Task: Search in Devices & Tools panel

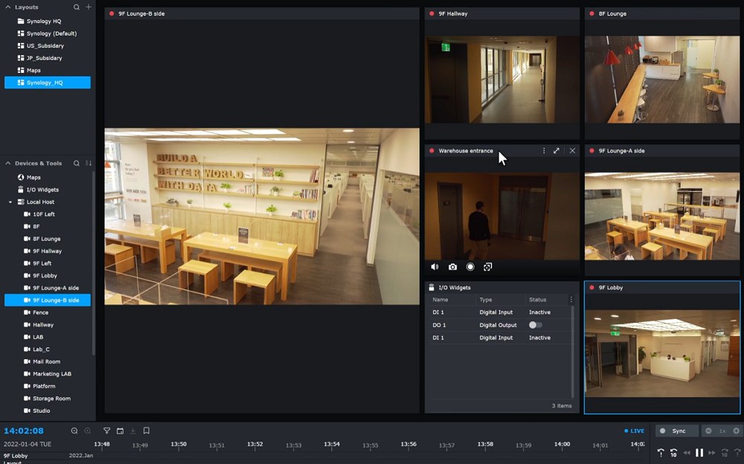Action: pos(77,163)
